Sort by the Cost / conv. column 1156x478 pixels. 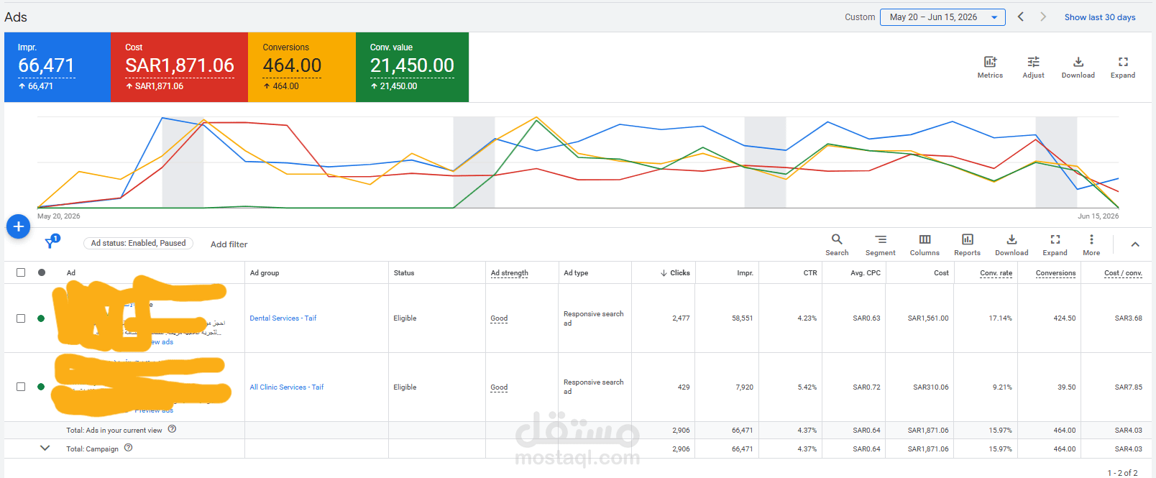[1123, 273]
